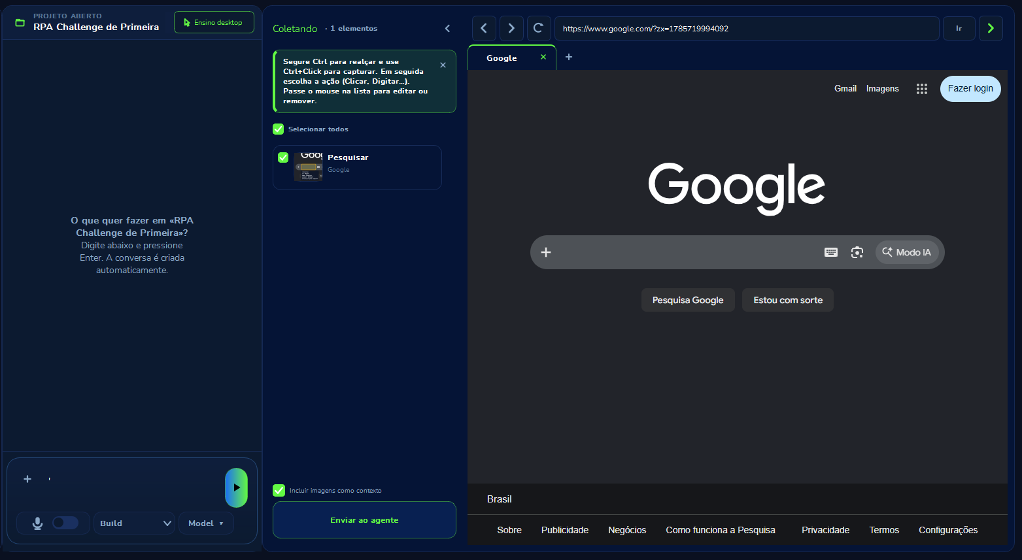Open the Gmail link

[845, 88]
